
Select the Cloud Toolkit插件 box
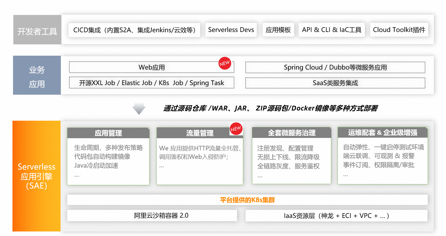tap(399, 30)
